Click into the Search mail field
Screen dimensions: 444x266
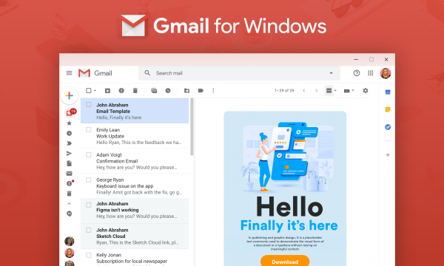pos(239,73)
